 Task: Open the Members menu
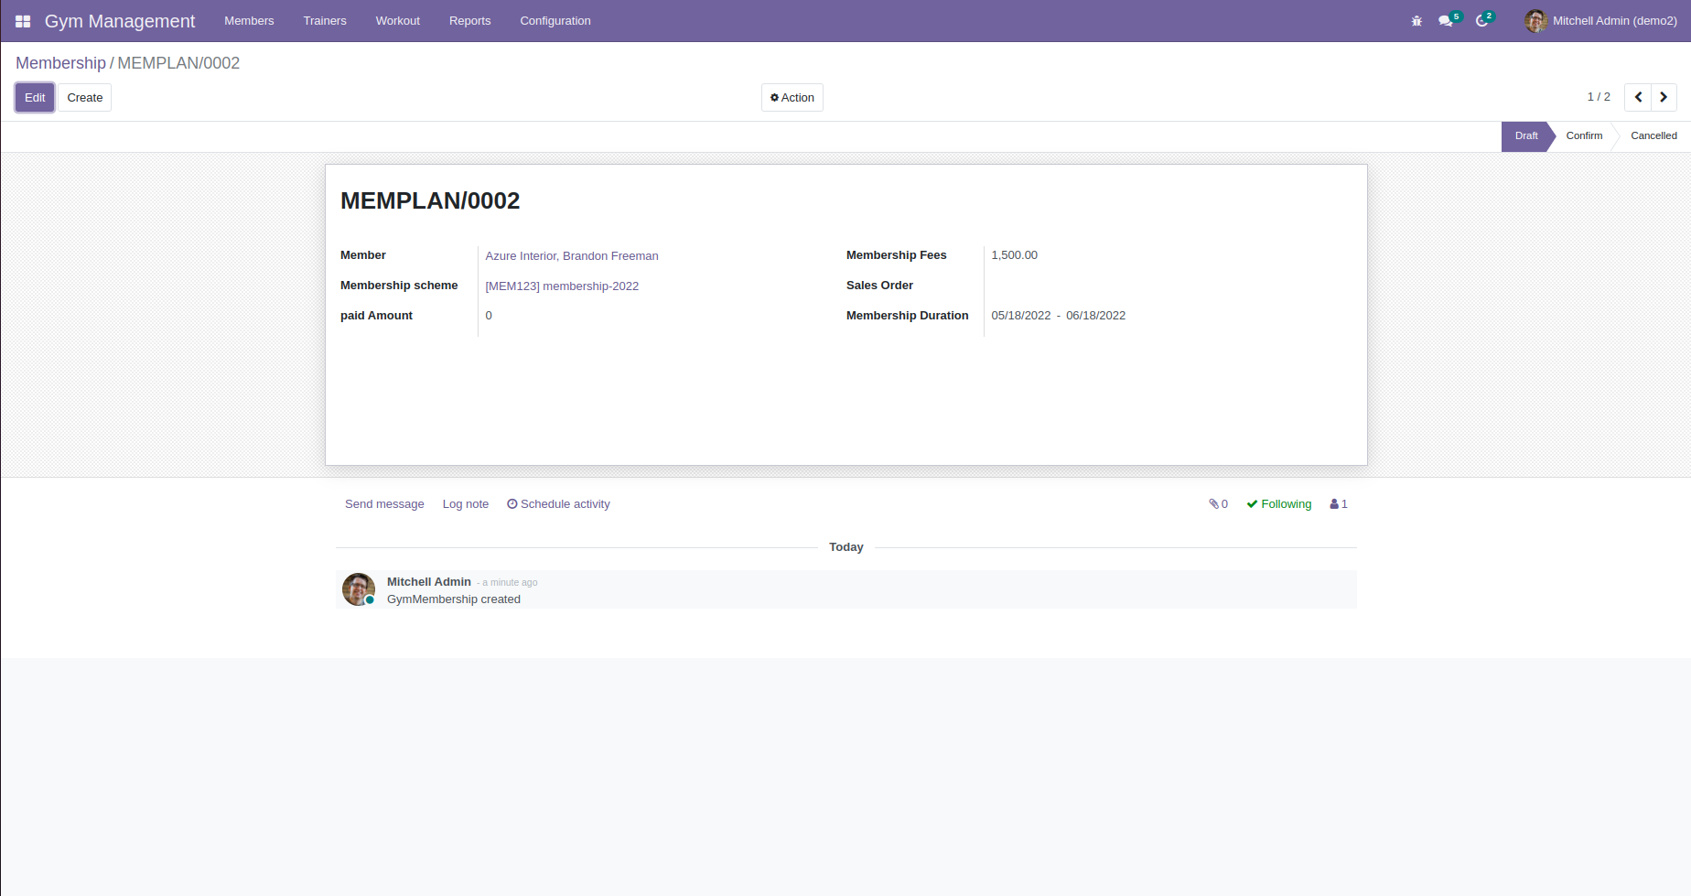[x=249, y=21]
